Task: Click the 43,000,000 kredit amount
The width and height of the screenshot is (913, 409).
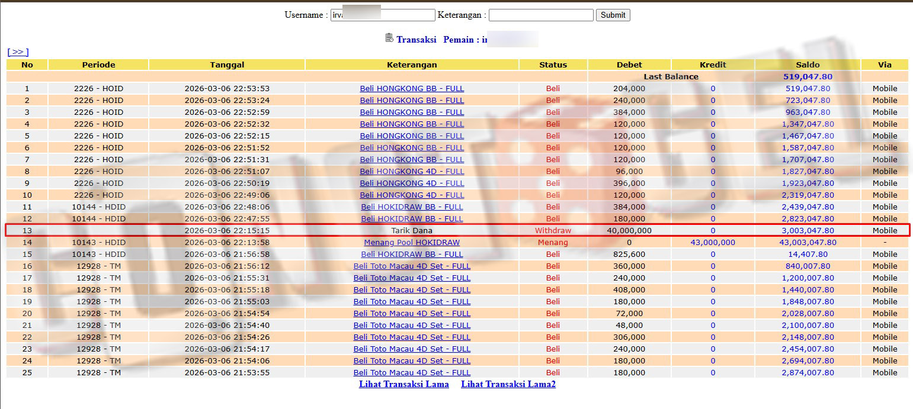Action: [x=713, y=242]
